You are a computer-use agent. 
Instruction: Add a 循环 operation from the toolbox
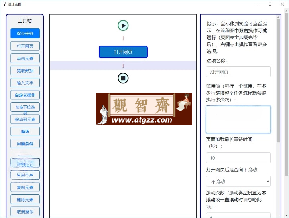click(x=25, y=131)
